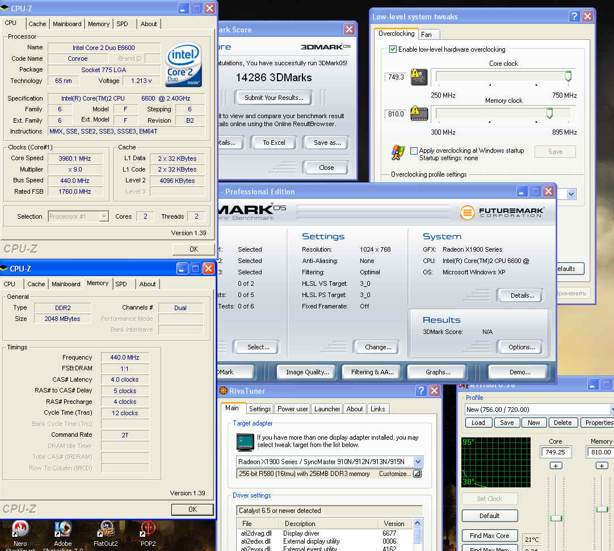Switch to Cache tab in top CPU-Z
This screenshot has height=551, width=614.
pyautogui.click(x=37, y=24)
